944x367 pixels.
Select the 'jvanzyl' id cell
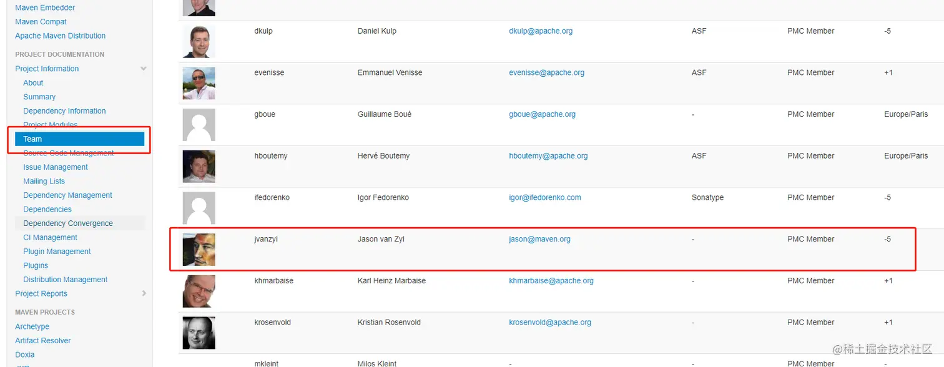click(266, 239)
